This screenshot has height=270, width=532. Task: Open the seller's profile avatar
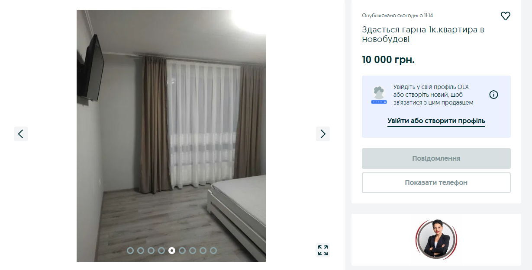436,239
